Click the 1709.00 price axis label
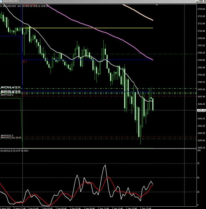This screenshot has width=206, height=209. pos(201,38)
